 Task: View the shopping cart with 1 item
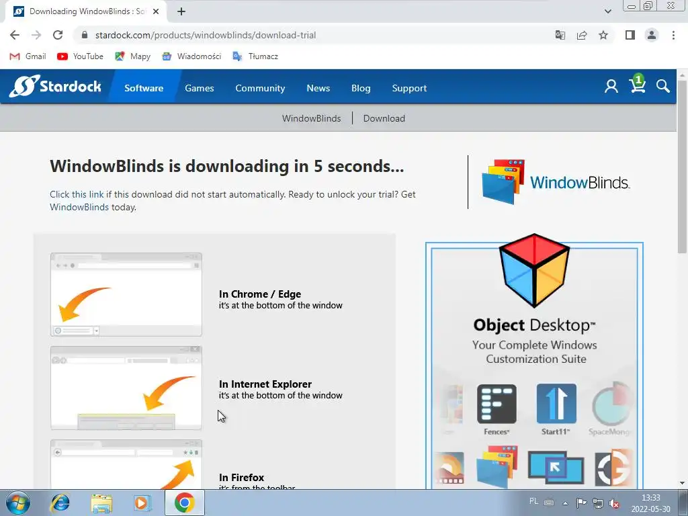[637, 84]
